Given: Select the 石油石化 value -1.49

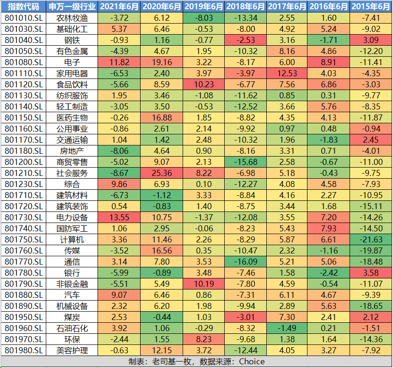Looking at the screenshot, I should (287, 328).
